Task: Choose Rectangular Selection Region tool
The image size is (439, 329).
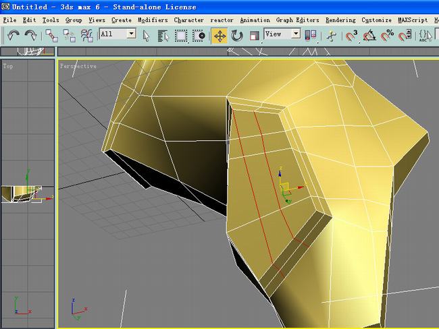Action: point(181,36)
